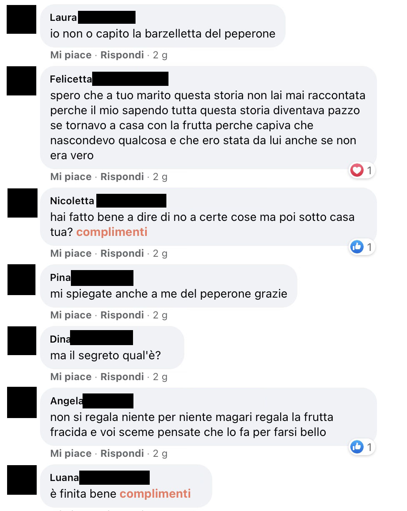Open Laura's profile picture

22,18
